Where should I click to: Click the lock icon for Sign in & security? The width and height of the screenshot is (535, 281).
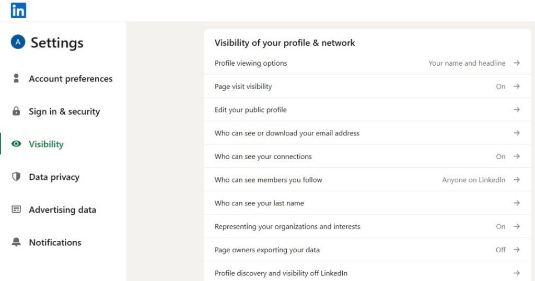tap(16, 111)
